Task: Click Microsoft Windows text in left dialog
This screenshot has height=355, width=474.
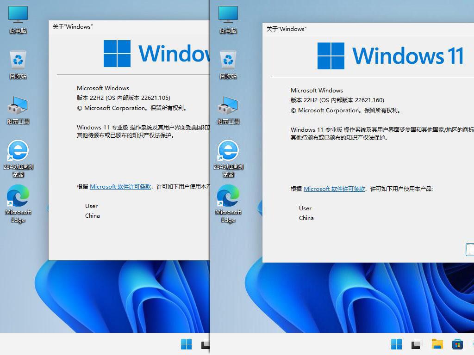Action: (x=103, y=88)
